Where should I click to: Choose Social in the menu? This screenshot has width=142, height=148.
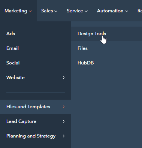[36, 63]
